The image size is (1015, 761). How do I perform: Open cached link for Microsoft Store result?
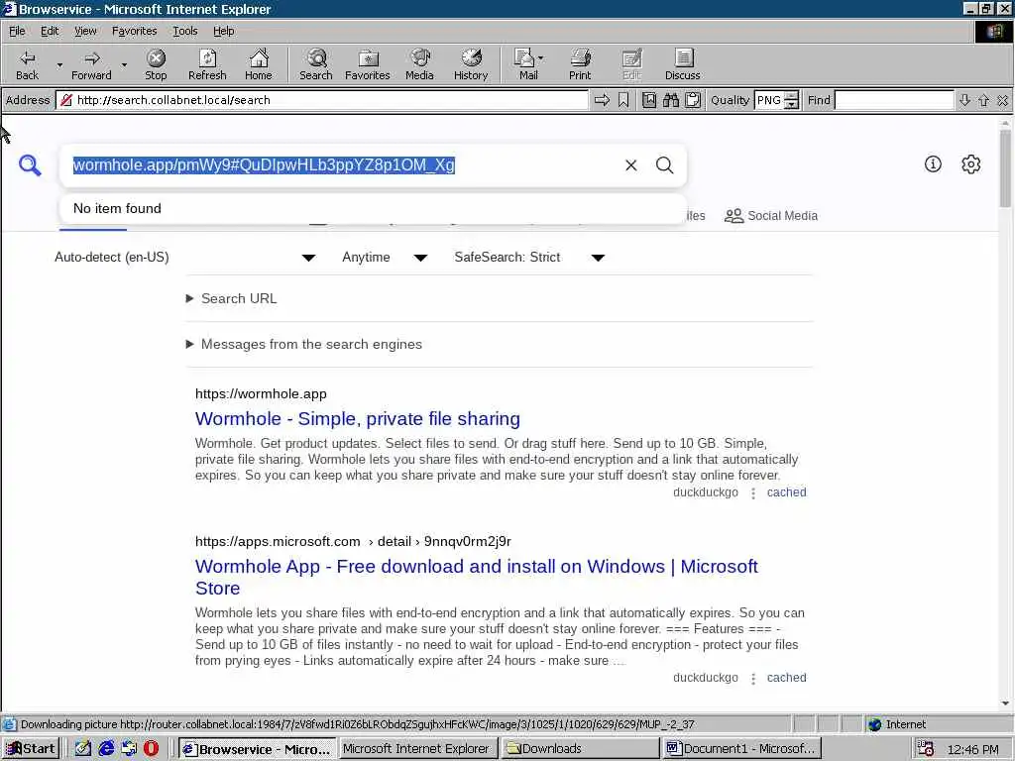(786, 678)
